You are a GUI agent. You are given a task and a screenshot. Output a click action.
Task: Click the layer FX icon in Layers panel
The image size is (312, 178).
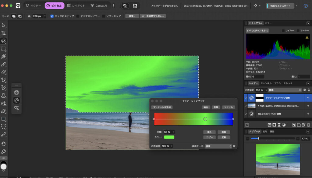click(x=269, y=125)
